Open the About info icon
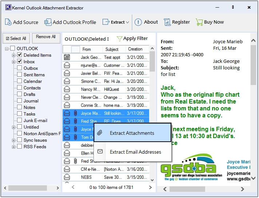The height and width of the screenshot is (198, 259). 138,22
